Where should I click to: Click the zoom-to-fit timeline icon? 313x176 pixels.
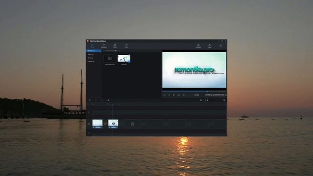click(201, 100)
